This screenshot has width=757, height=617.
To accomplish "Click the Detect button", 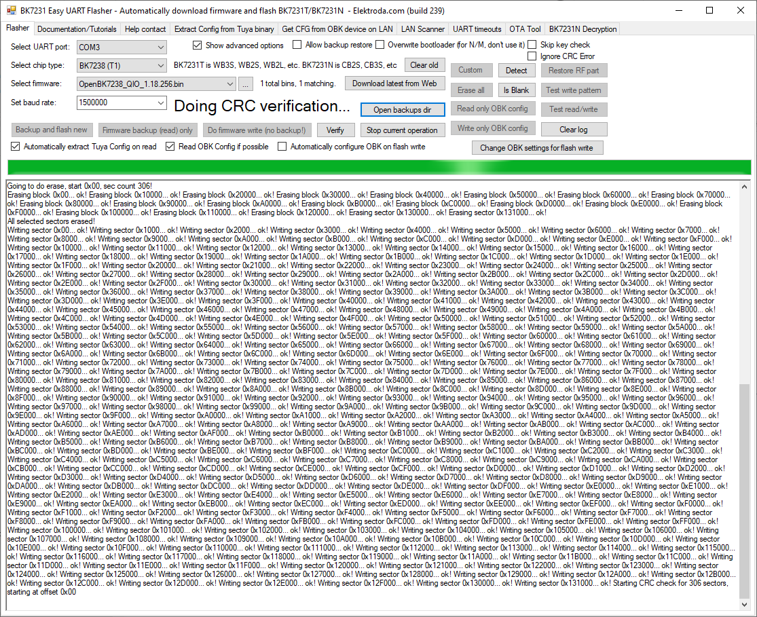I will coord(516,71).
